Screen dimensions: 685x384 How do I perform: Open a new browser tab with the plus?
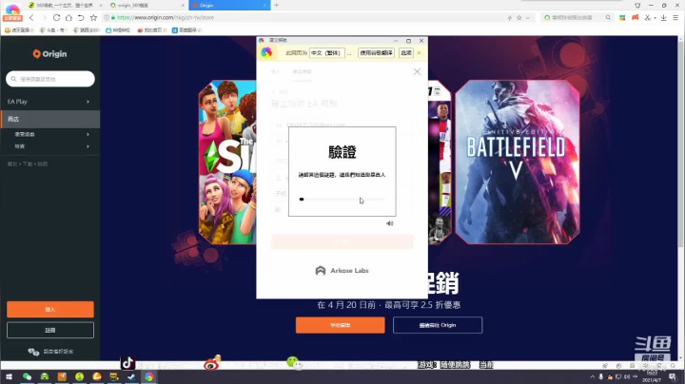coord(277,6)
